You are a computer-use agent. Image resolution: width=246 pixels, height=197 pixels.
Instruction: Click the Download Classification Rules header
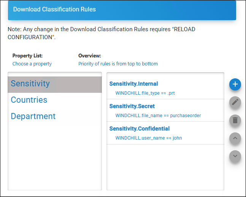coord(122,10)
